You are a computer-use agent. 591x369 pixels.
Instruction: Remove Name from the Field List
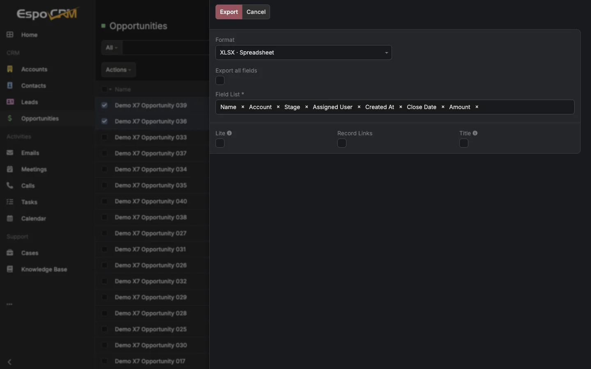point(243,107)
